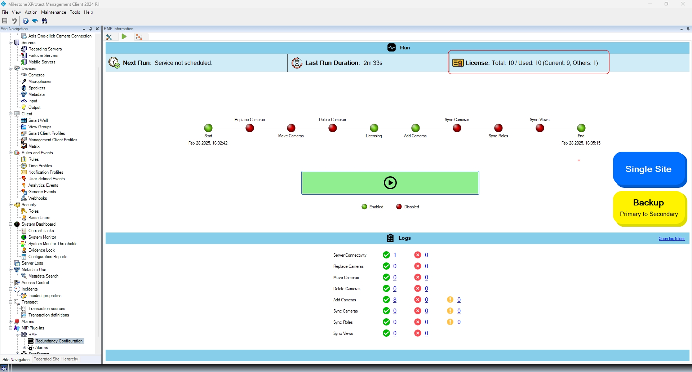
Task: Collapse the Servers tree node
Action: pos(11,43)
